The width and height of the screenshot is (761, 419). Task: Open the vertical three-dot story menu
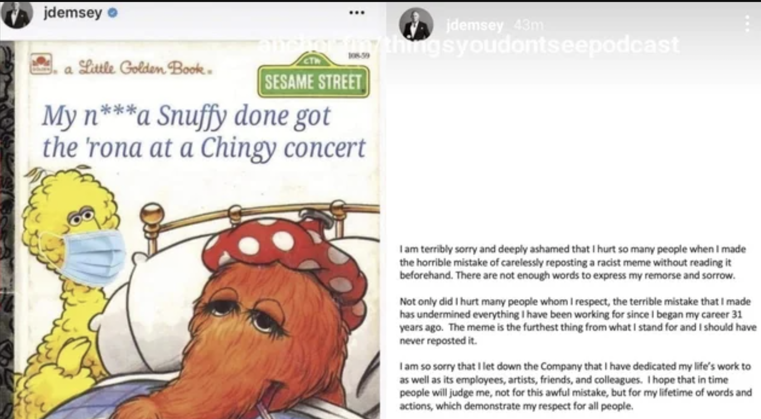click(x=747, y=24)
